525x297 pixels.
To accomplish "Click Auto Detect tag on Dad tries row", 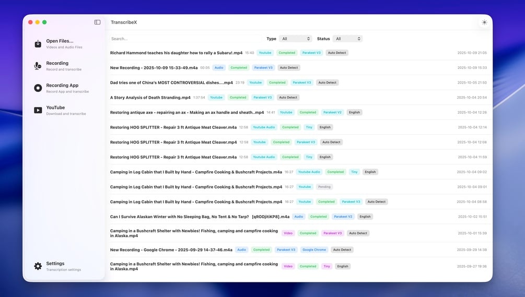I will tap(327, 82).
